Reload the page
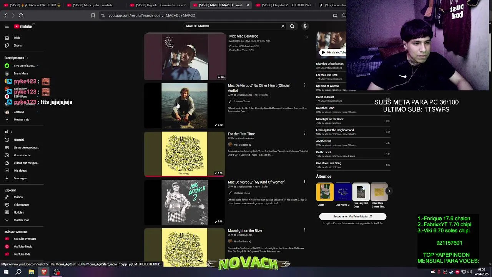This screenshot has height=277, width=492. point(21,15)
